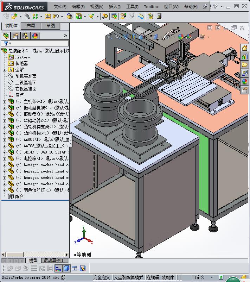This screenshot has width=250, height=282.
Task: Open the Assembly Features dropdown arrow
Action: pos(85,17)
